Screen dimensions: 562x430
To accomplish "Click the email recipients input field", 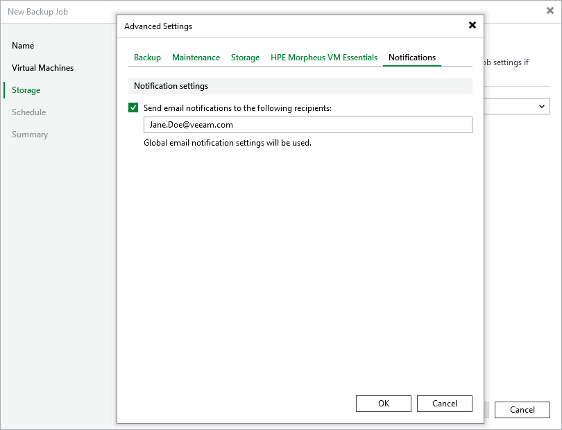I will pos(308,125).
